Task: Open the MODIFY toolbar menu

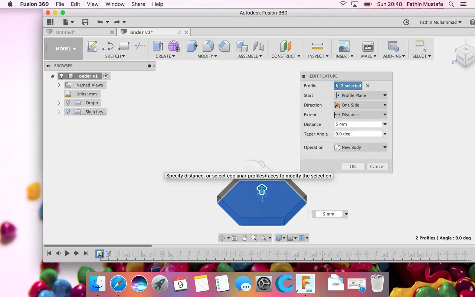Action: (207, 56)
